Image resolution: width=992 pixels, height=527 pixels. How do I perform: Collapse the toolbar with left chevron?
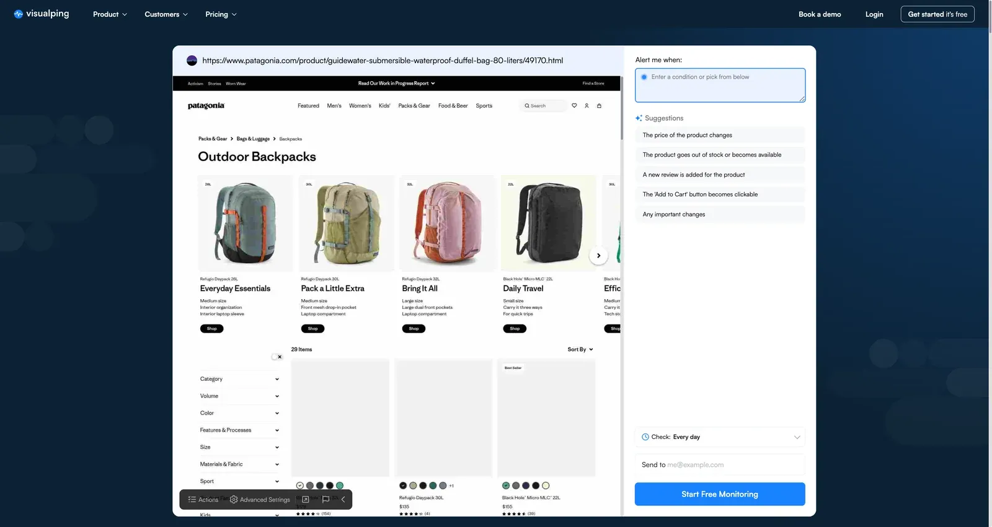pyautogui.click(x=343, y=500)
